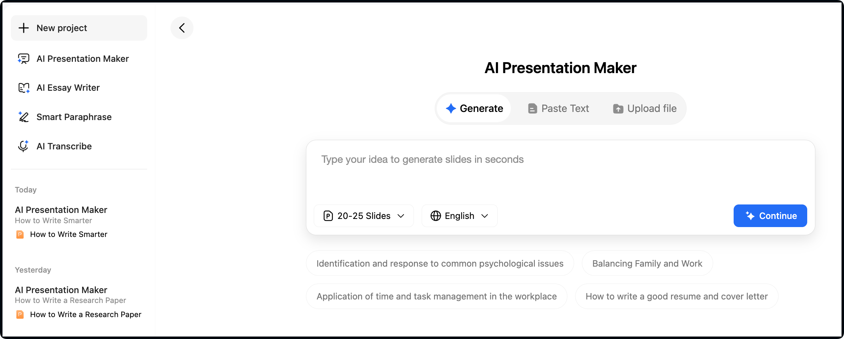Screen dimensions: 844x339
Task: Open Smart Paraphrase from sidebar
Action: (79, 117)
